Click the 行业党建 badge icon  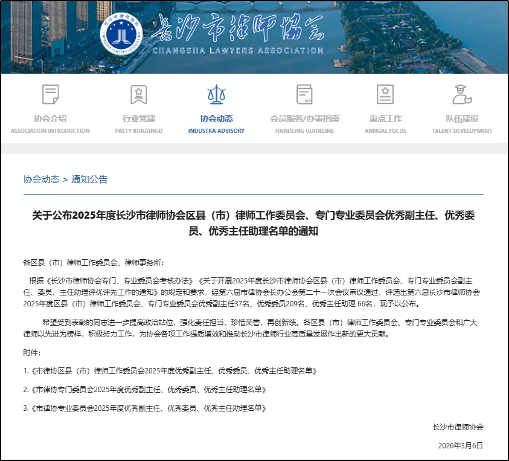(x=139, y=94)
